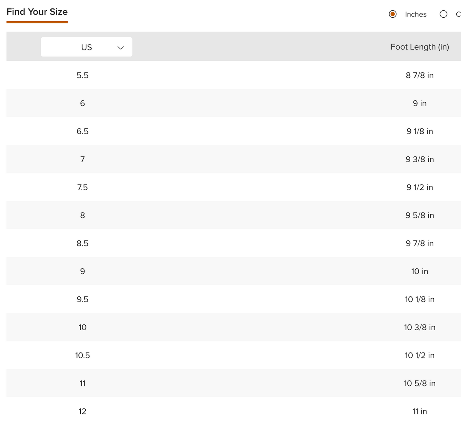Select the size 6 row

coord(234,103)
